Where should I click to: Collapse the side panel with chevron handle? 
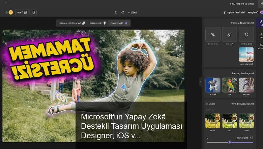click(x=200, y=82)
